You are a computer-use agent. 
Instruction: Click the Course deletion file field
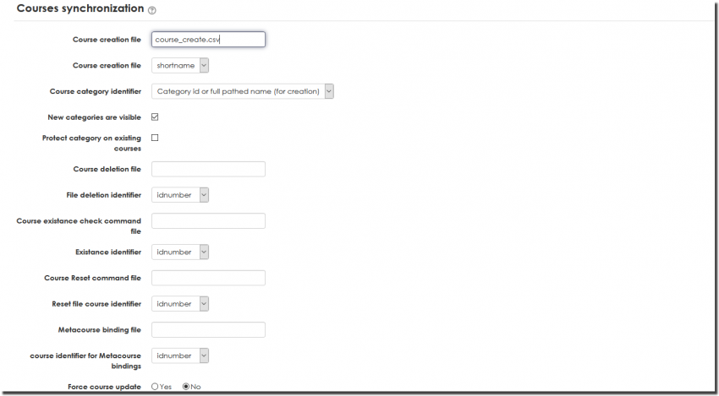[x=208, y=169]
